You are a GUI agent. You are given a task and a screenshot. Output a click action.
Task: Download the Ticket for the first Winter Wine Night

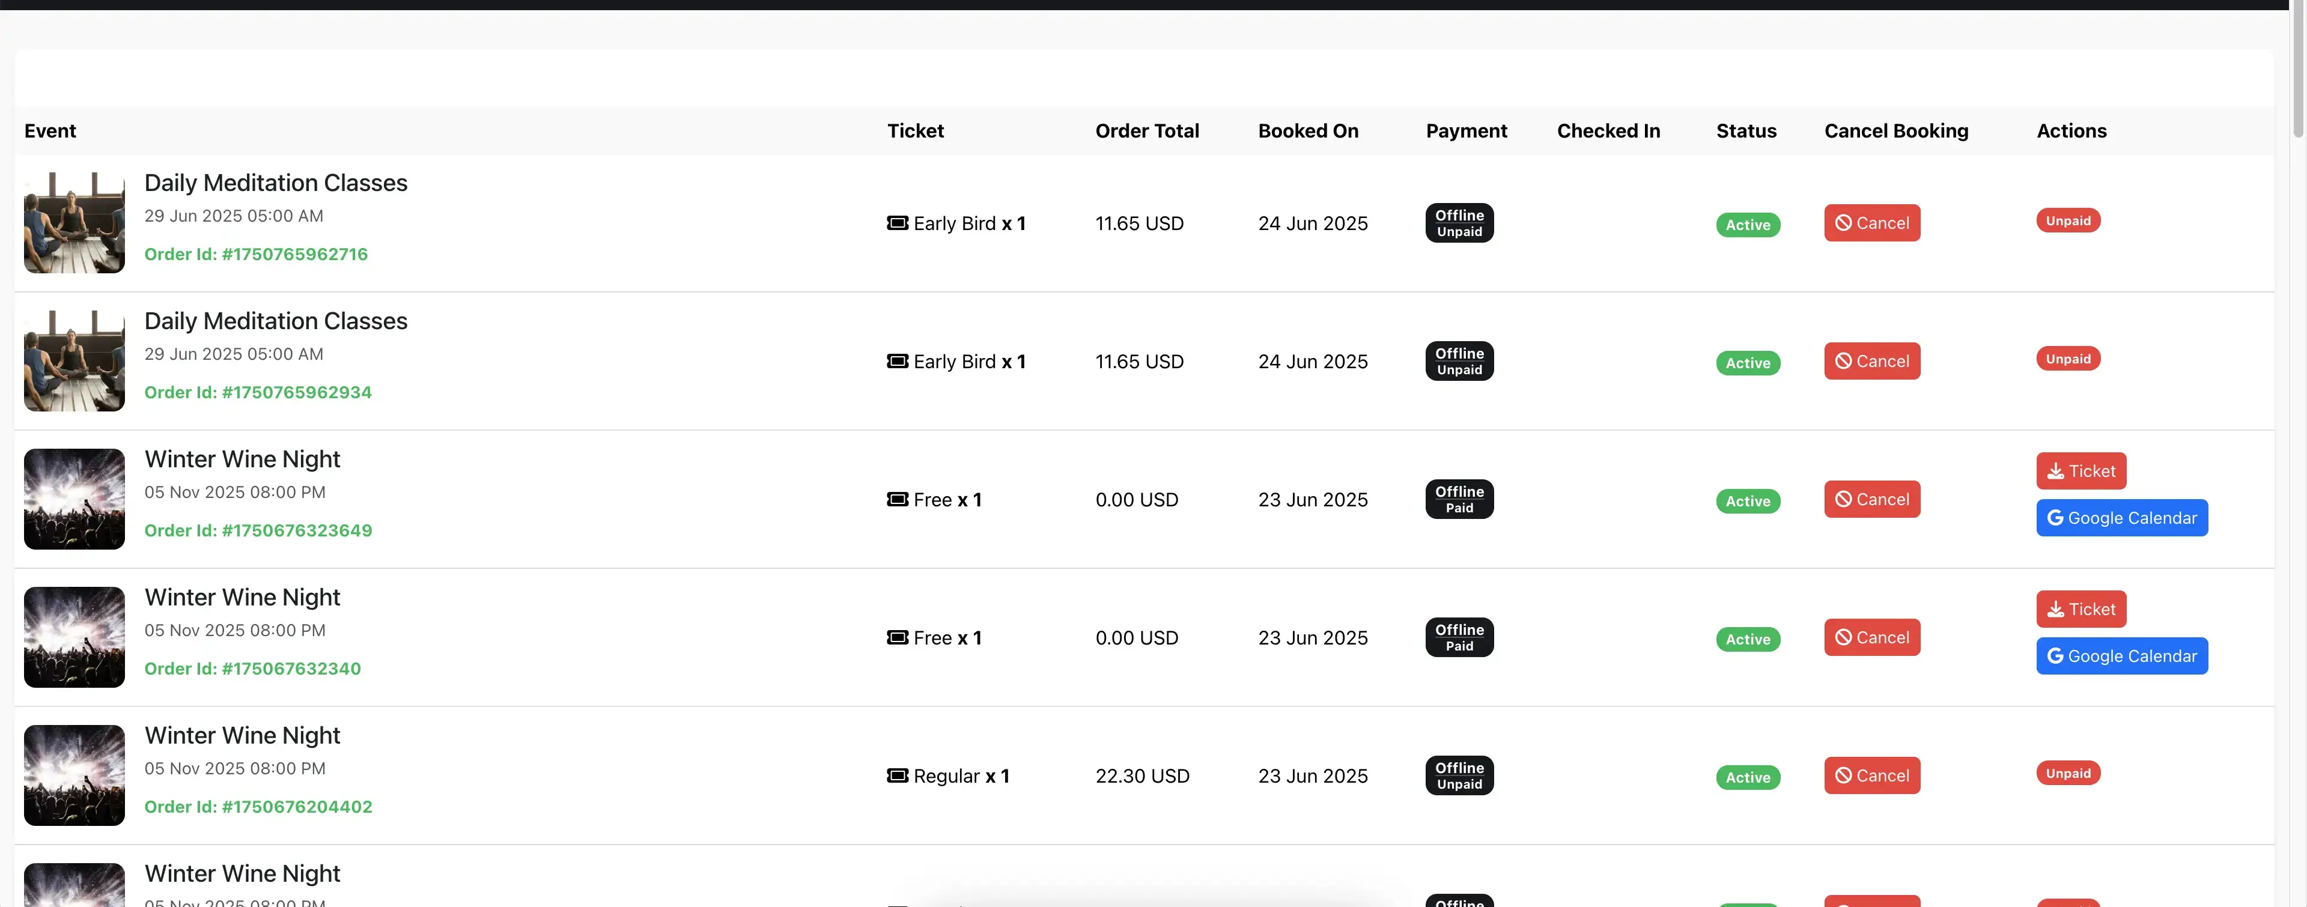[2081, 470]
